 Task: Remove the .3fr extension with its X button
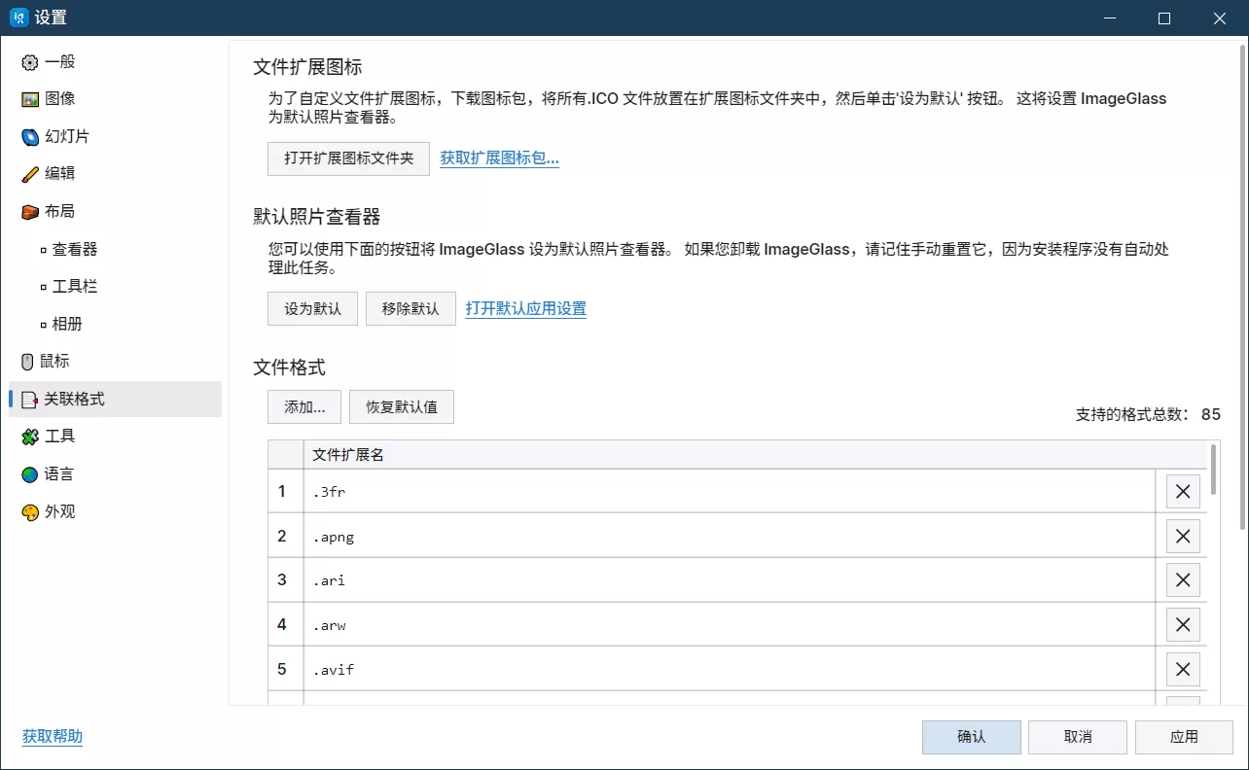[x=1183, y=491]
